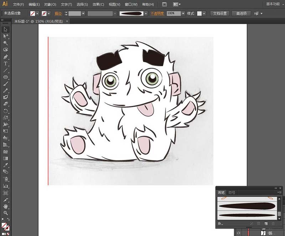Reset to default fill and stroke
Screen dimensions: 285x236
(3, 219)
